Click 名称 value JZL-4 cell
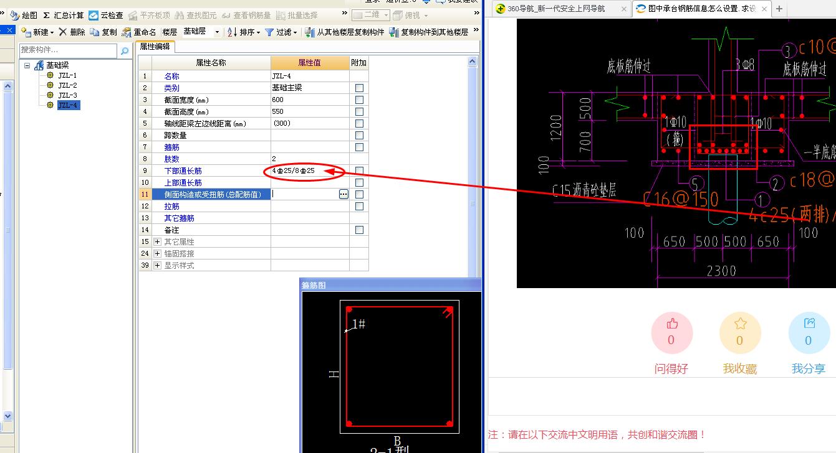836x453 pixels. (x=310, y=76)
